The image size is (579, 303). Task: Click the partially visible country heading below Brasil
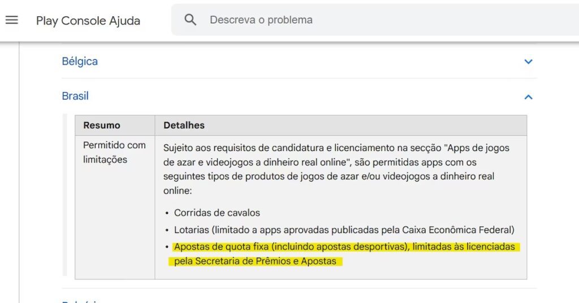79,301
